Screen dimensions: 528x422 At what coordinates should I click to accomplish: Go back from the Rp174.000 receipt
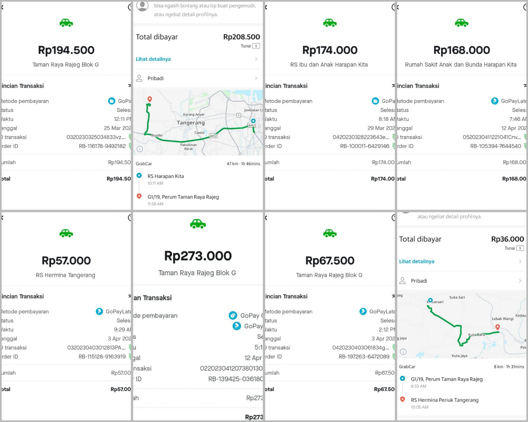click(x=266, y=7)
